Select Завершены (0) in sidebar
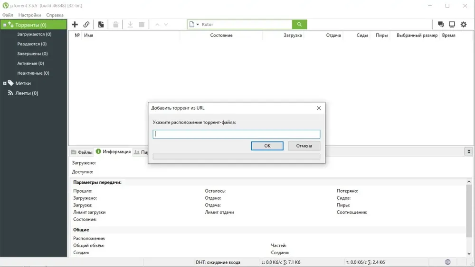Viewport: 475px width, 267px height. tap(32, 53)
